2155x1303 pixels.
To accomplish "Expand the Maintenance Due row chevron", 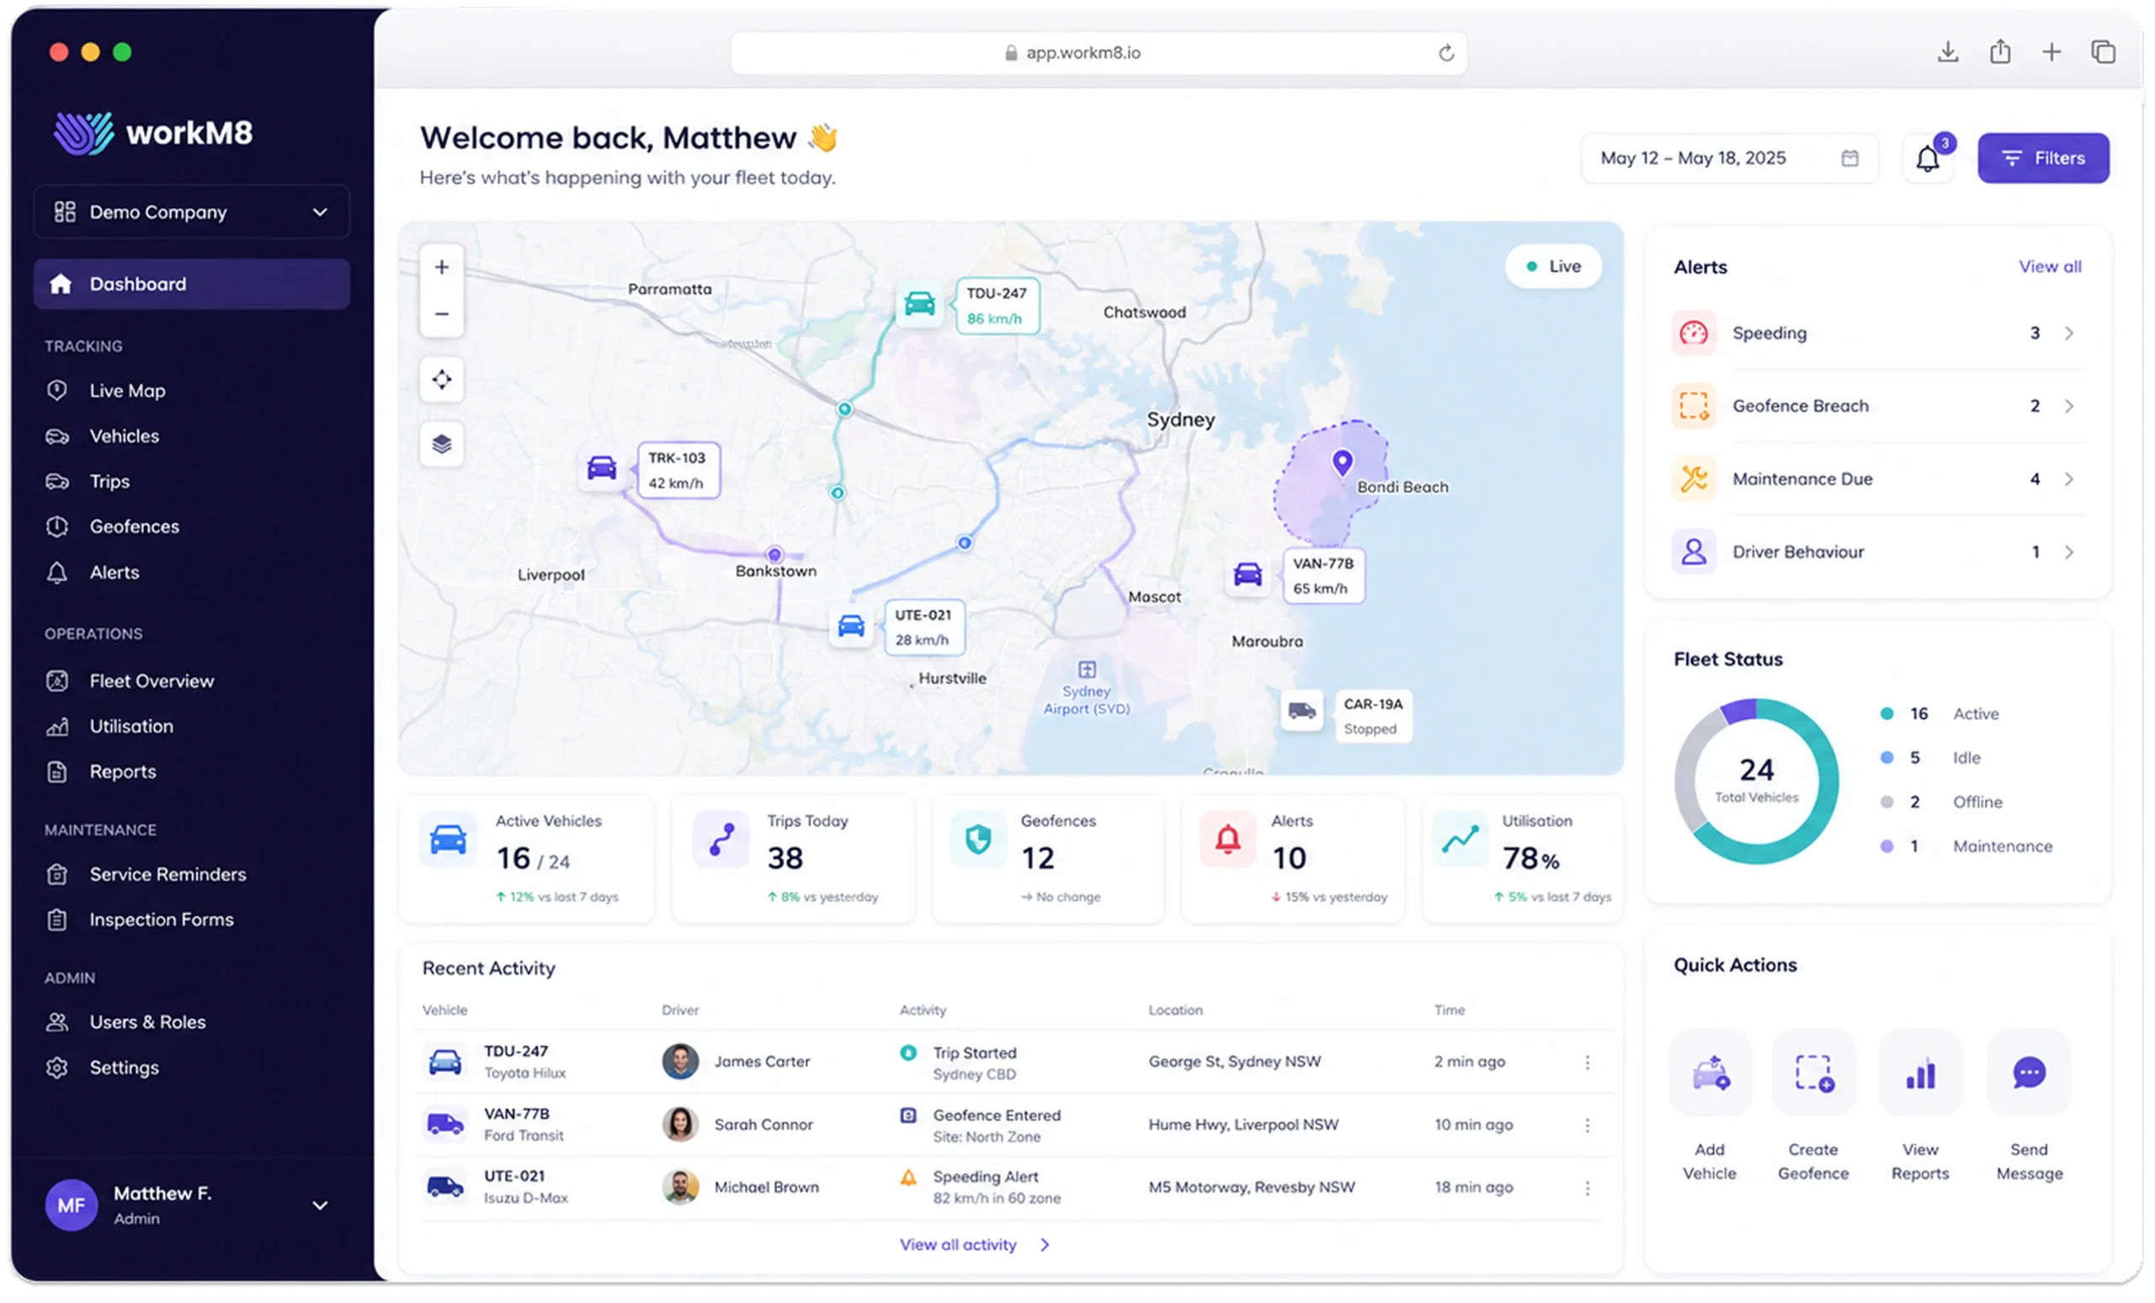I will pyautogui.click(x=2068, y=479).
